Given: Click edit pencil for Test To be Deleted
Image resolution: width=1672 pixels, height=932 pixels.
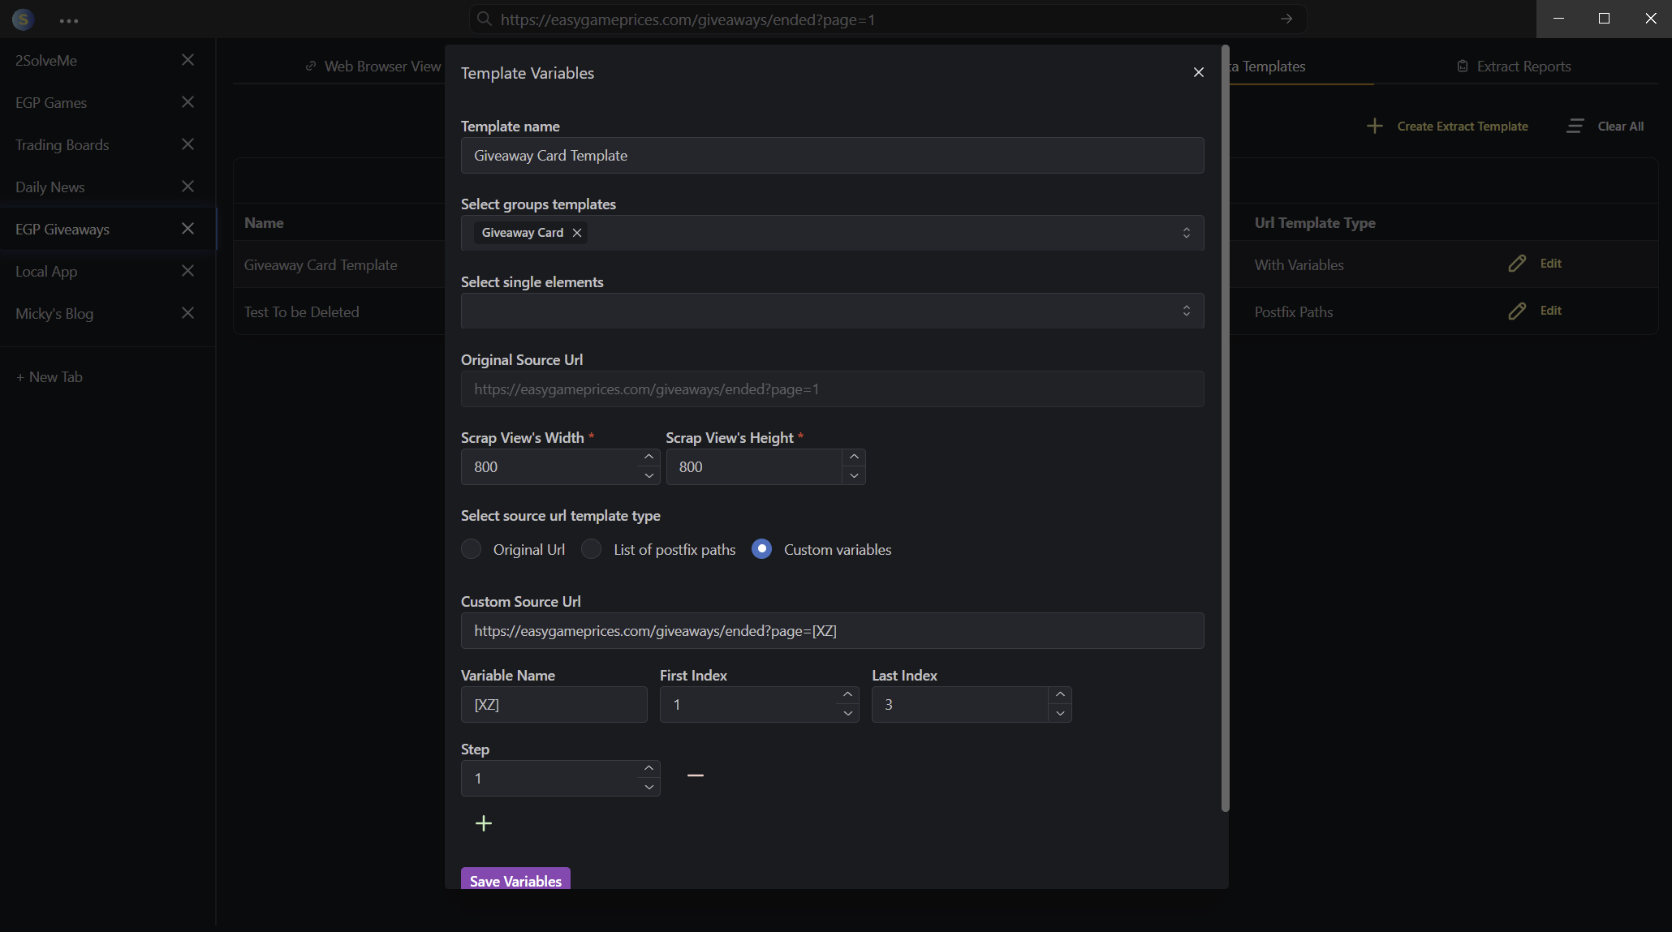Looking at the screenshot, I should (x=1516, y=311).
